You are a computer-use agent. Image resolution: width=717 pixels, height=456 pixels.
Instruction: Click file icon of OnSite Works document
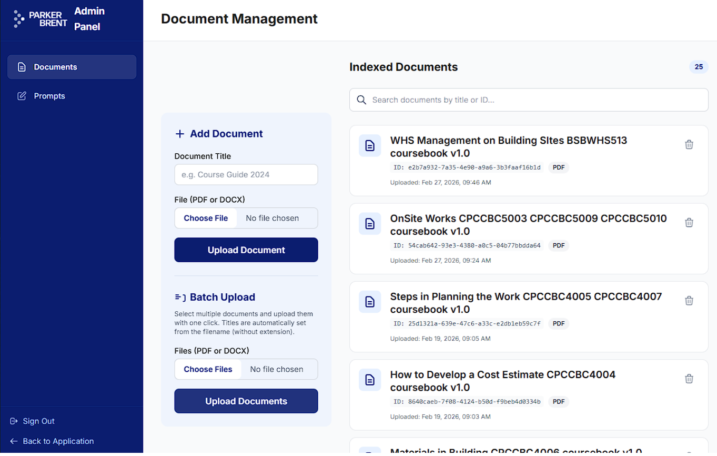tap(370, 224)
